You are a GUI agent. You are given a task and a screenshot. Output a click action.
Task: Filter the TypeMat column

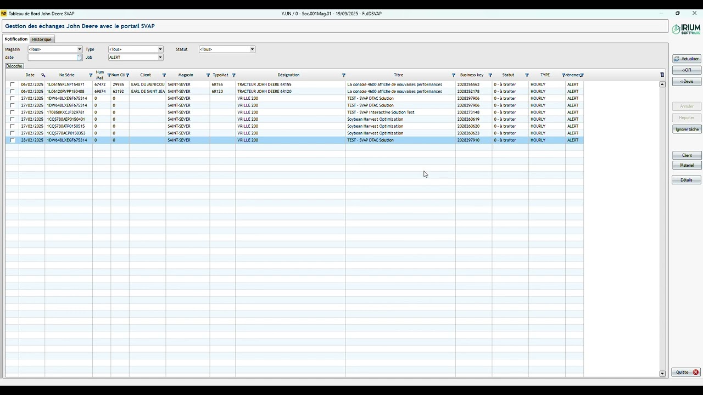(x=233, y=75)
